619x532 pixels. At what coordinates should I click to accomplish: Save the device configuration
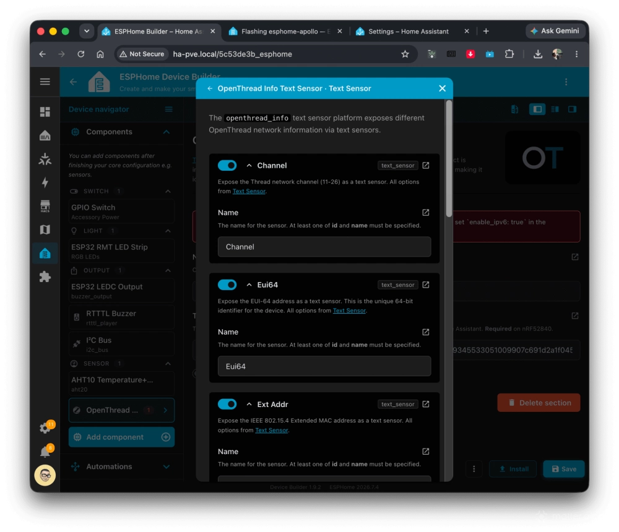[x=563, y=469]
